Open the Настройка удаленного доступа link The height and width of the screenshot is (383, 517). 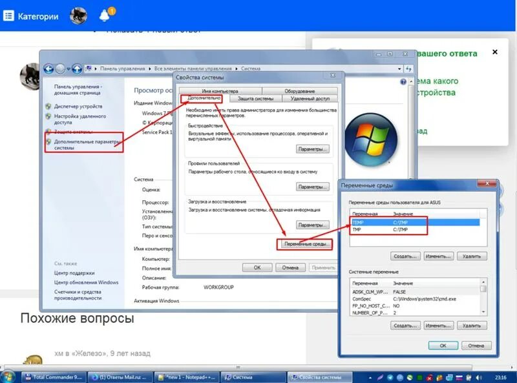point(79,119)
